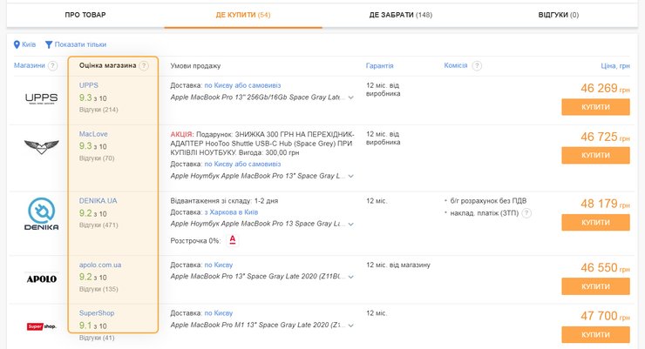This screenshot has height=349, width=645.
Task: Expand MacLove product description chevron
Action: tap(350, 176)
